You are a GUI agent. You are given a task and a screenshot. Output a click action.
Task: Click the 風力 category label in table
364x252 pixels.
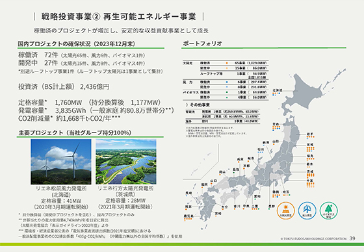pos(188,82)
